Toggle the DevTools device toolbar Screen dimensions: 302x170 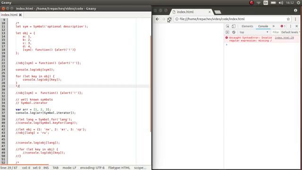point(234,26)
